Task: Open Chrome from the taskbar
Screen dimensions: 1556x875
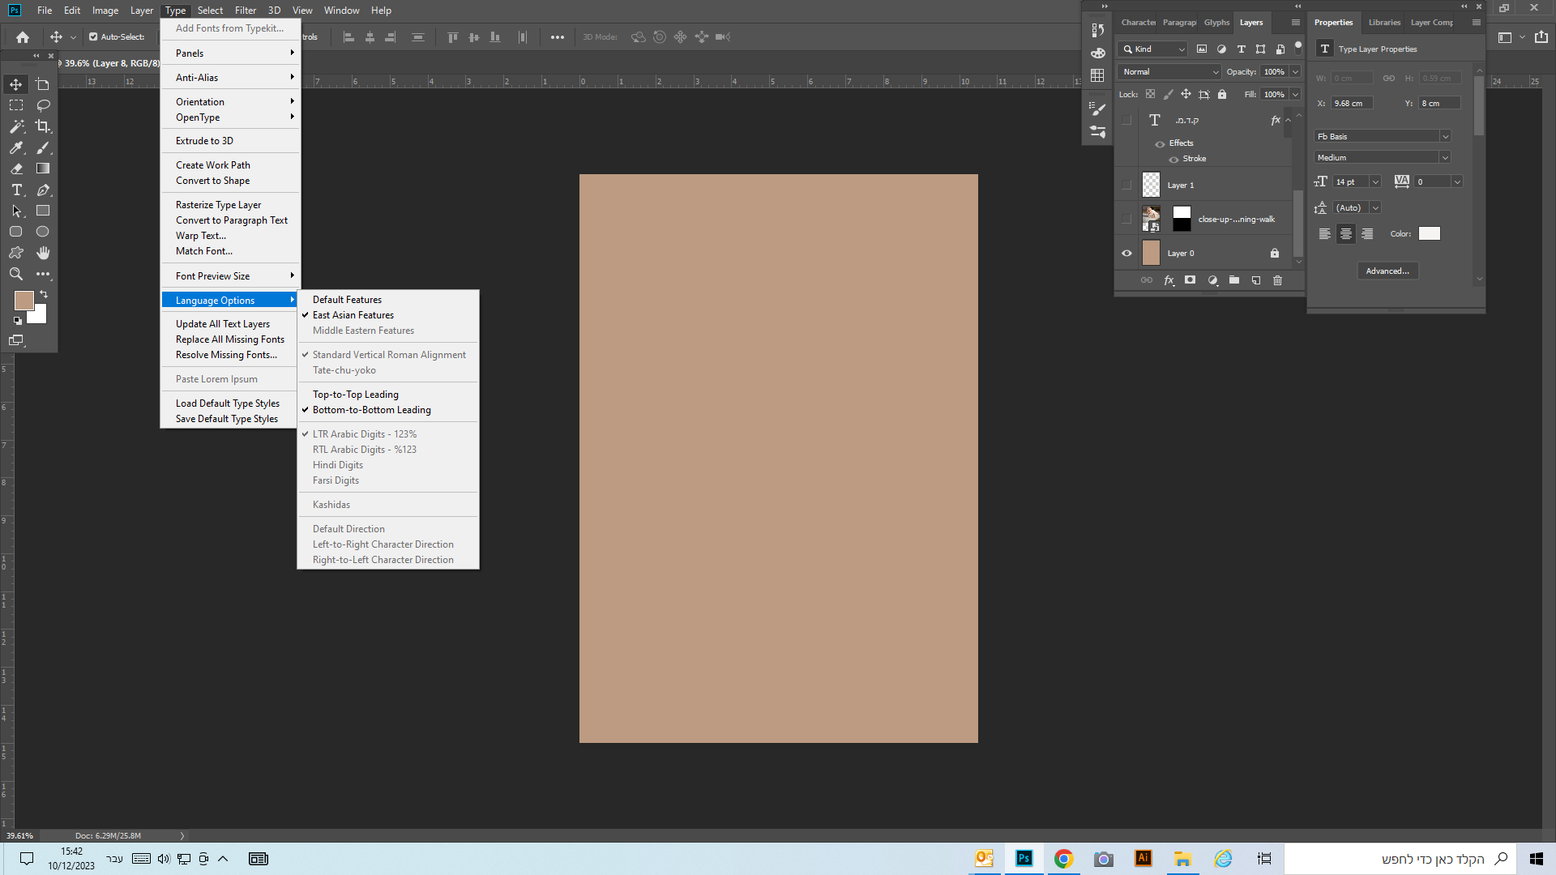Action: tap(1063, 859)
